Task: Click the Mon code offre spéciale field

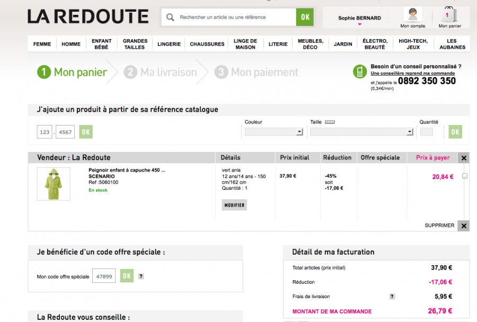Action: [104, 276]
